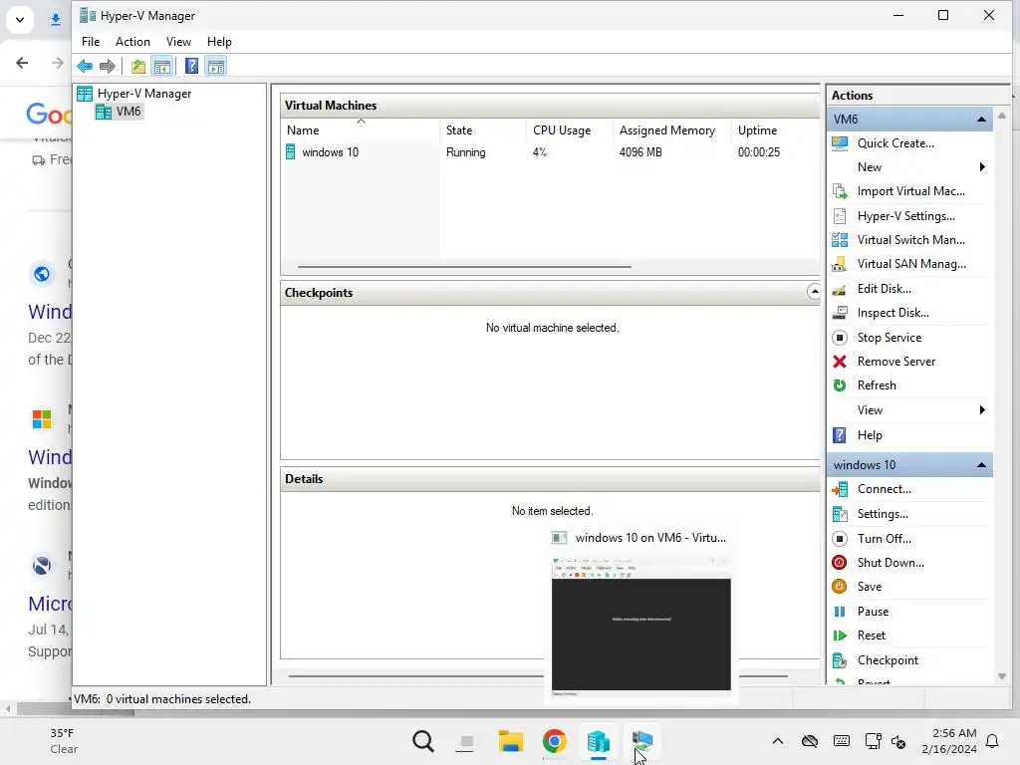Open Google Chrome from taskbar

554,741
